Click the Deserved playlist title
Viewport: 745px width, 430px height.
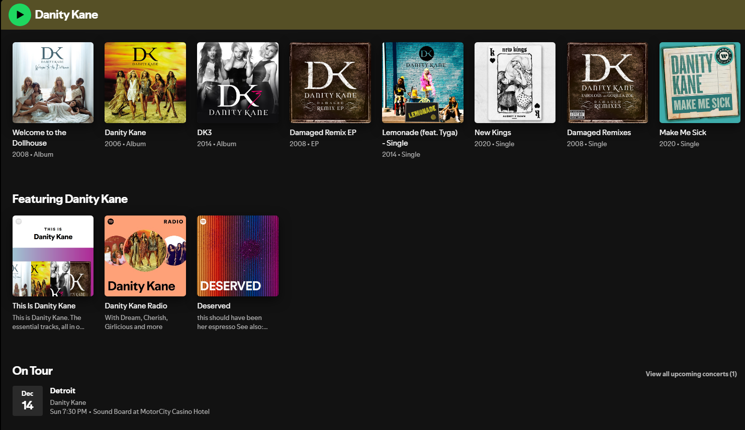(x=214, y=306)
